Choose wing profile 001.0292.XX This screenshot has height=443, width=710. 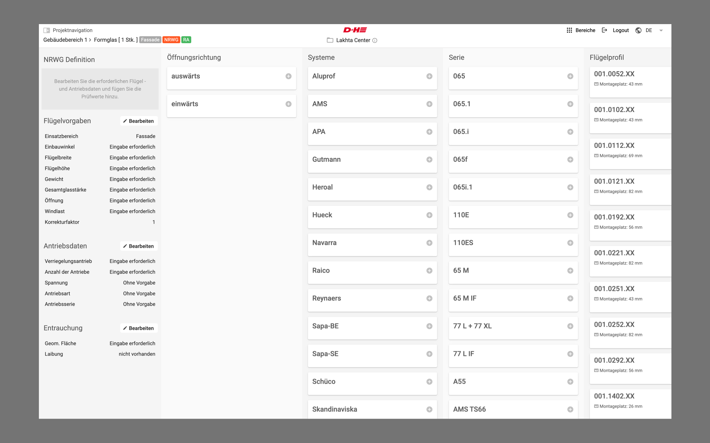pyautogui.click(x=630, y=368)
